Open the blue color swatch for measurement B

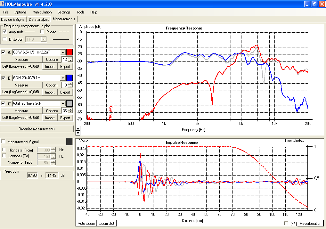point(69,78)
